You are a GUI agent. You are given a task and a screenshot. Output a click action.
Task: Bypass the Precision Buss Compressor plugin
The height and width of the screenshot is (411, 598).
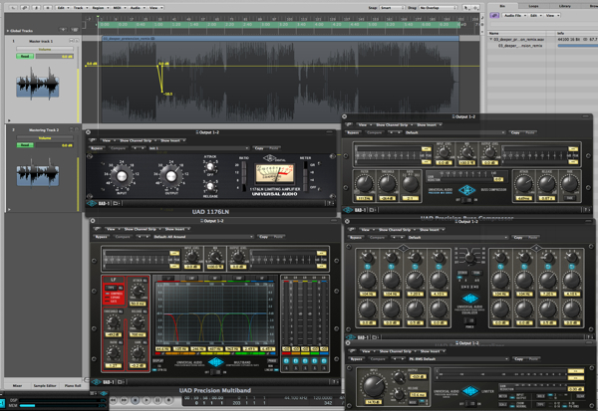pyautogui.click(x=353, y=132)
